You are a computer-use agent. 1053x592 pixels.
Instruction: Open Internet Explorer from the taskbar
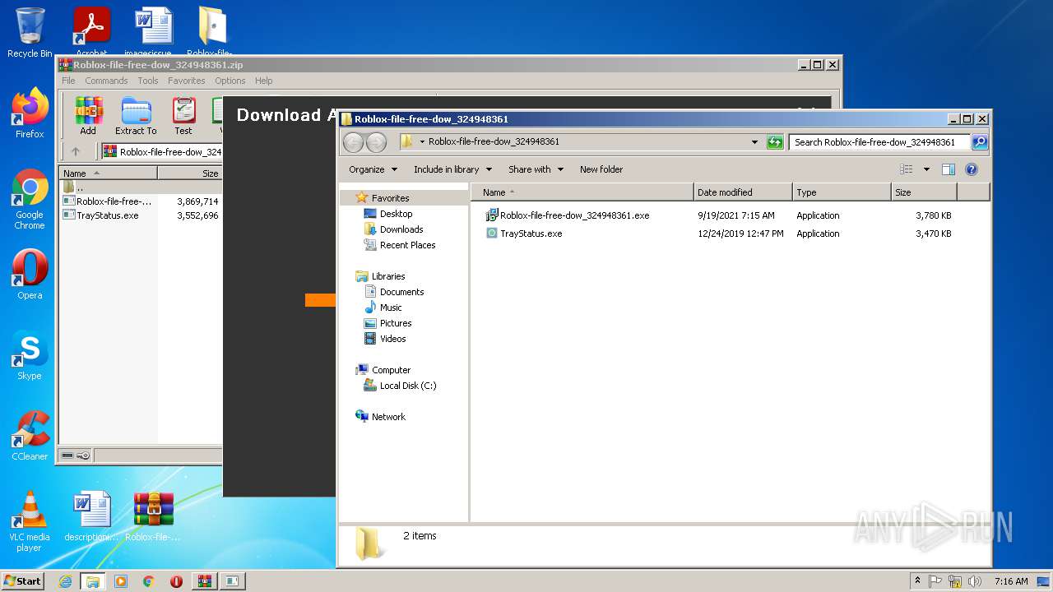65,581
